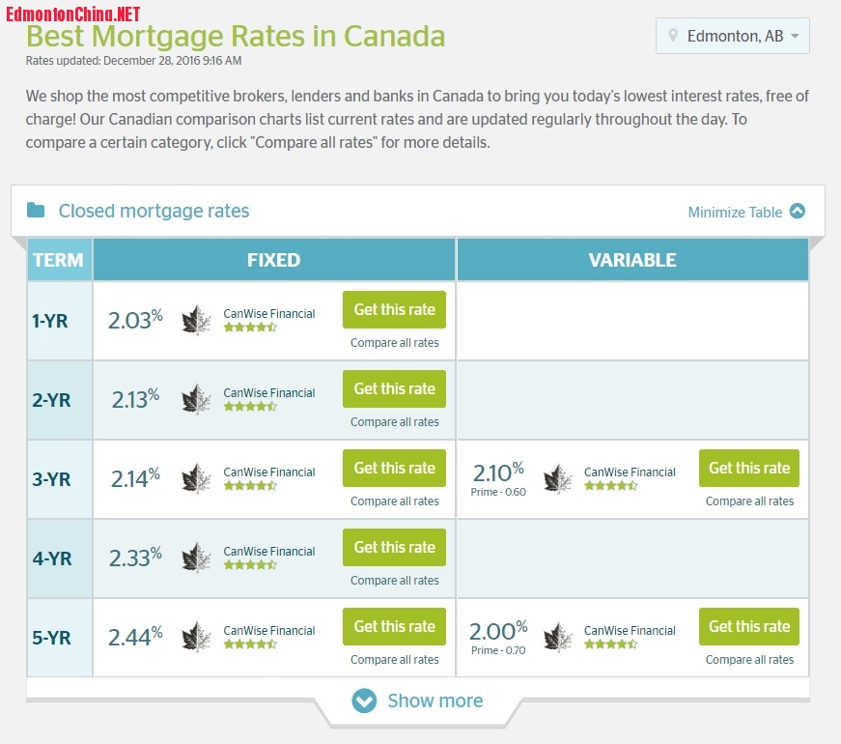The height and width of the screenshot is (744, 841).
Task: Get the 2.03% 1-YR fixed rate
Action: pos(394,310)
